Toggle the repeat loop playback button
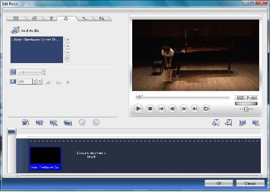The height and width of the screenshot is (192, 270). pos(206,109)
